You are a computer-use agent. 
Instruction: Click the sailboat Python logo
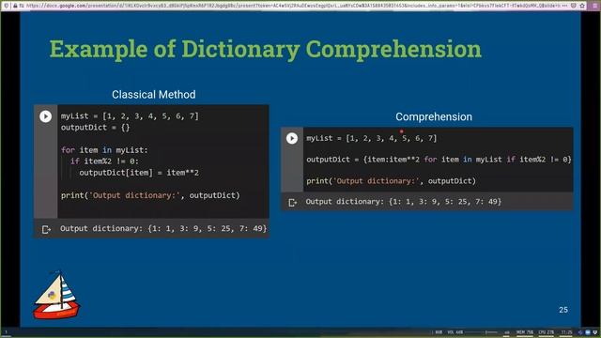click(56, 296)
